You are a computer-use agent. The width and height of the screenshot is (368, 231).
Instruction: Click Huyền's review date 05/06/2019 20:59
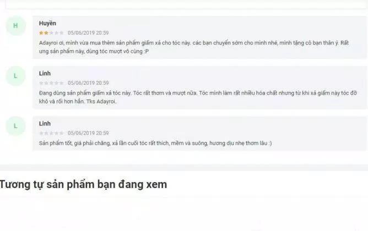pyautogui.click(x=88, y=33)
